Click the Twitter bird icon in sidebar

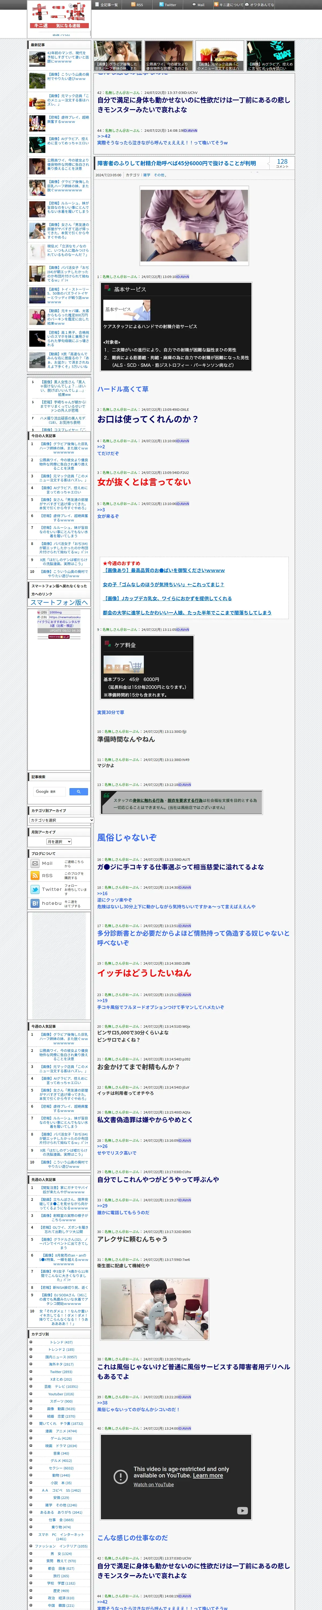35,889
